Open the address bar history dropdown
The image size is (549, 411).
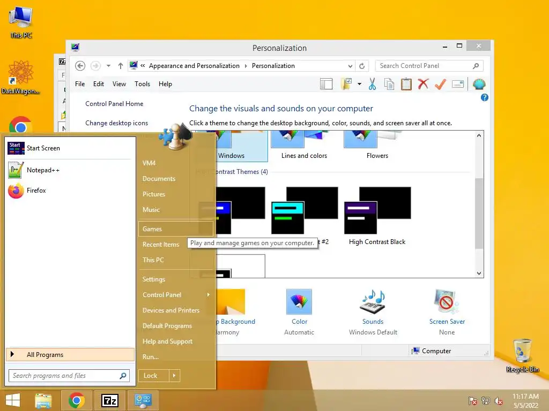pyautogui.click(x=350, y=66)
